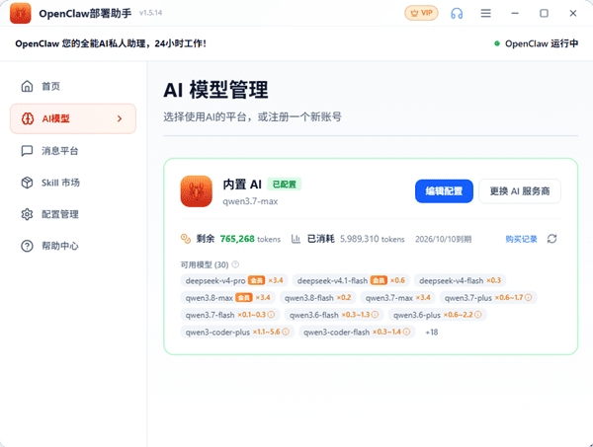Viewport: 593px width, 447px height.
Task: Click info icon on qwen3.7-plus tag
Action: point(529,297)
